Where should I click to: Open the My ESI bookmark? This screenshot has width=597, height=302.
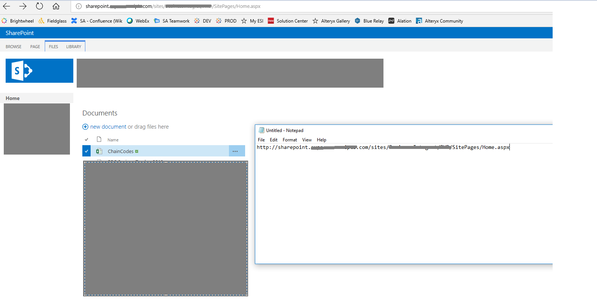coord(252,21)
